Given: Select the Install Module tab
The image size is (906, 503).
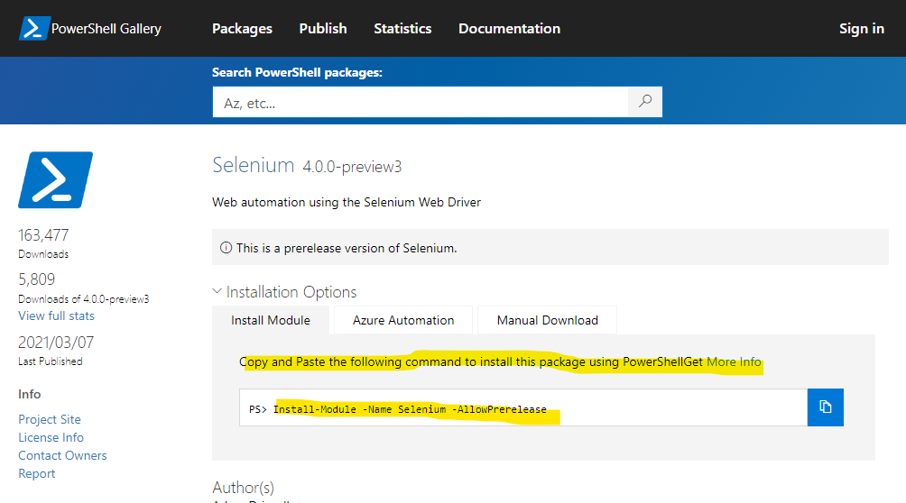Looking at the screenshot, I should click(x=271, y=320).
